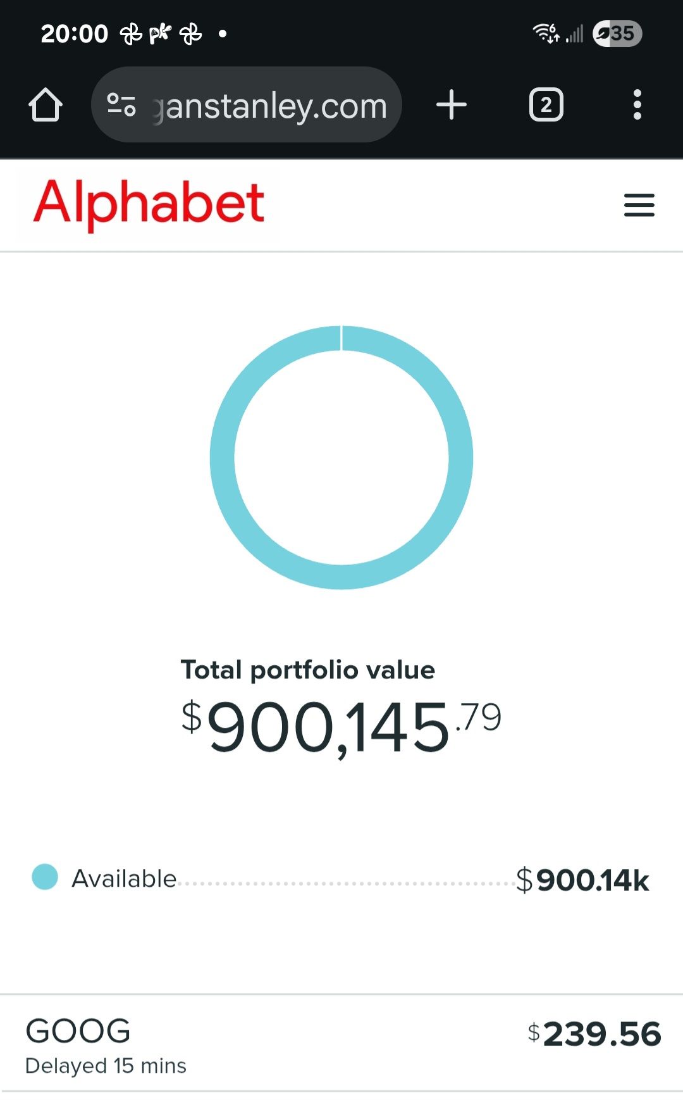Open browser three-dot overflow menu
683x1100 pixels.
(x=637, y=105)
